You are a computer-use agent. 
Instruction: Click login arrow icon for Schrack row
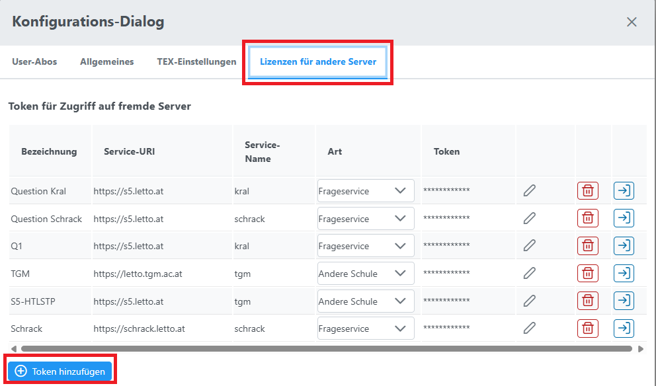coord(623,328)
